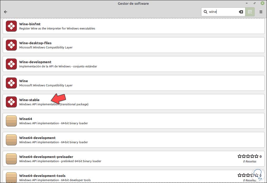This screenshot has height=183, width=267.
Task: Click 'Register Wine as the interpreter' description
Action: click(x=57, y=28)
